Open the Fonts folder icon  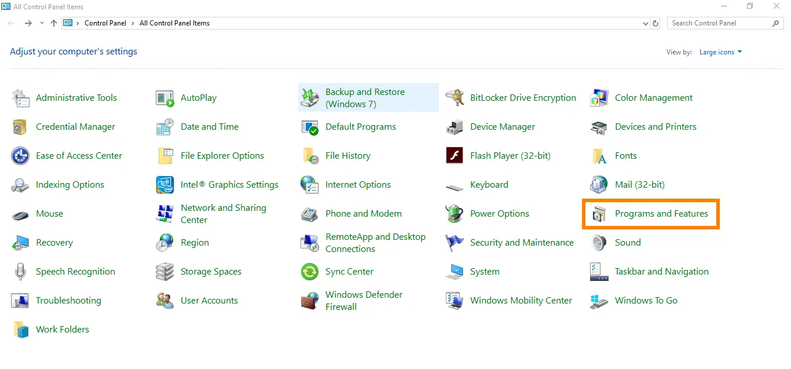pos(599,156)
